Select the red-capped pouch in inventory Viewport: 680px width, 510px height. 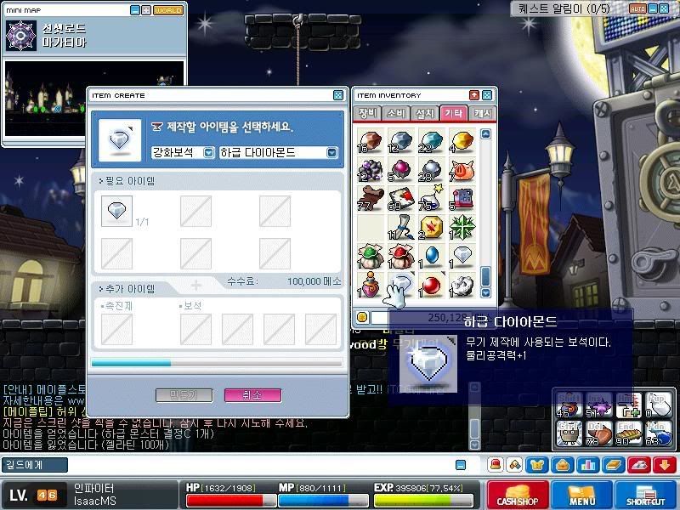[400, 257]
